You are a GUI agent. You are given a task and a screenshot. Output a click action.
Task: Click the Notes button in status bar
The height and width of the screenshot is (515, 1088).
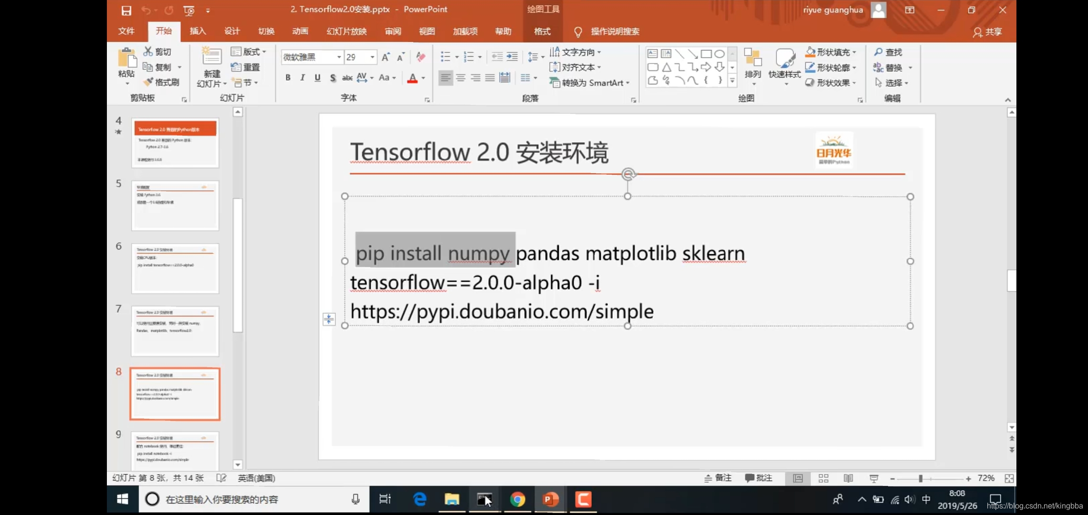[718, 478]
